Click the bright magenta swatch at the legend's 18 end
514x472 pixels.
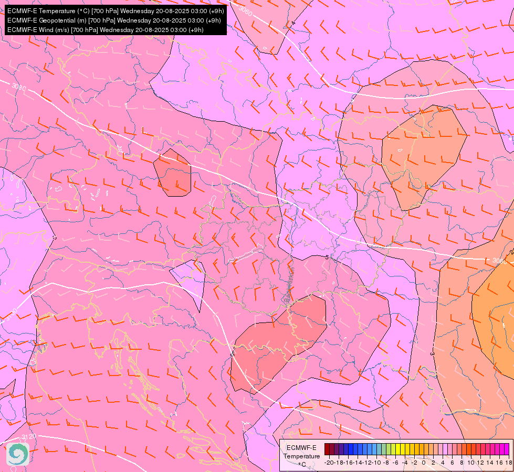[x=507, y=449]
